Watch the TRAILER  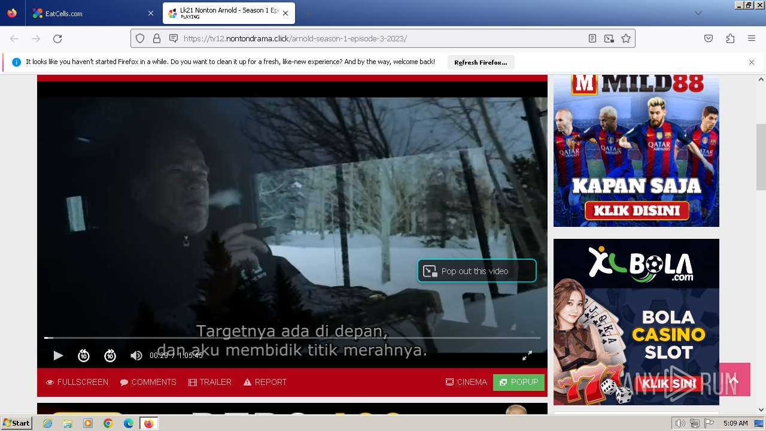[209, 382]
